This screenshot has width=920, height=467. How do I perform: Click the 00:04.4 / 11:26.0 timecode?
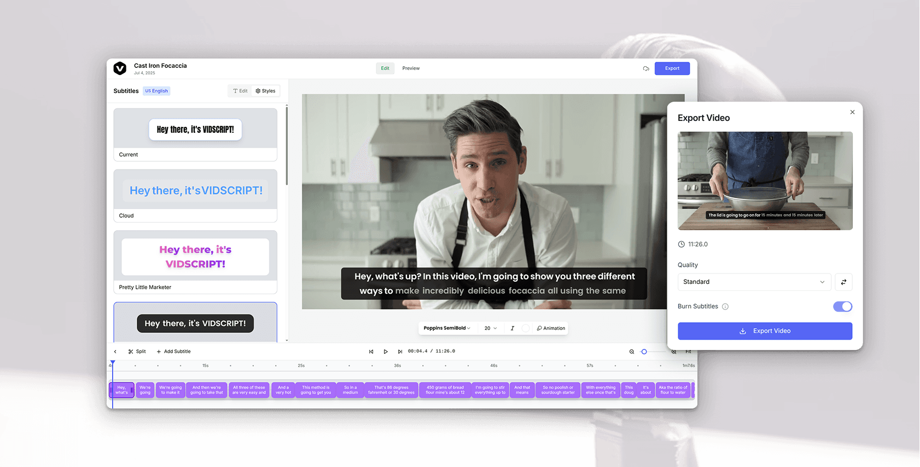(x=432, y=351)
